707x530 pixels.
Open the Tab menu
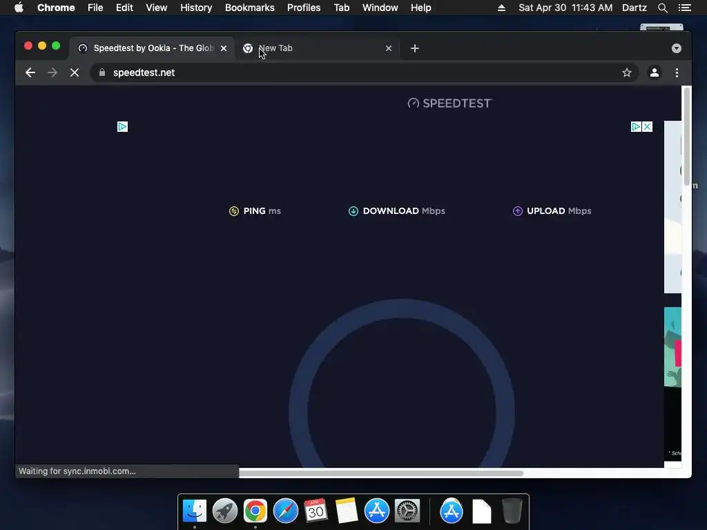point(341,8)
